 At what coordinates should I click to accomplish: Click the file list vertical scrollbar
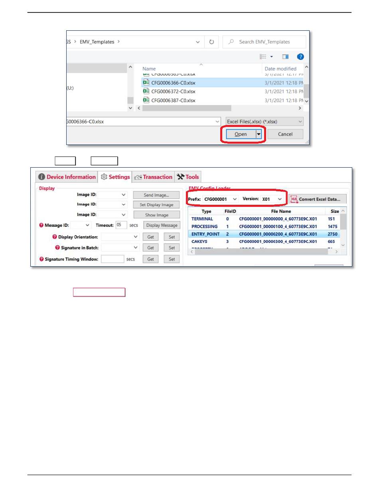pyautogui.click(x=306, y=85)
